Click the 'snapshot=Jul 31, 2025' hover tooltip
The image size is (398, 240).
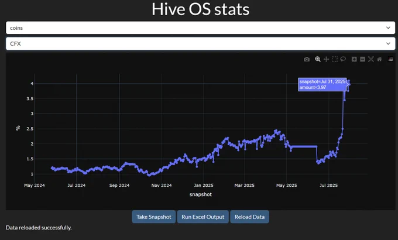pyautogui.click(x=322, y=84)
